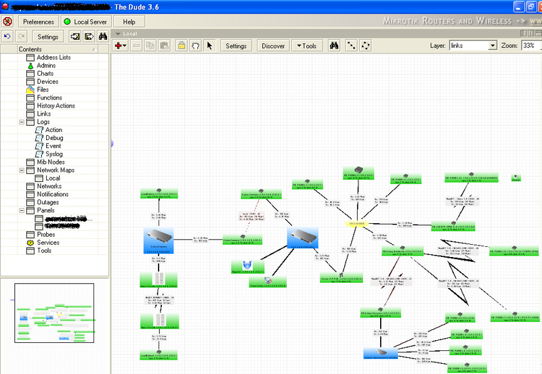Image resolution: width=542 pixels, height=374 pixels.
Task: Click the Settings button in the left toolbar
Action: click(47, 37)
